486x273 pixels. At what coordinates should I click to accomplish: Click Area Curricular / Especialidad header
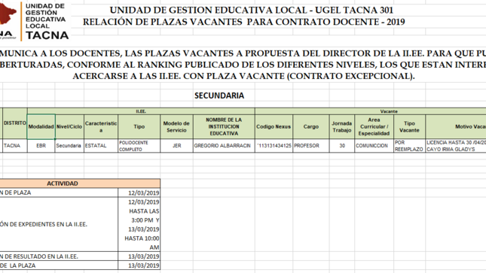(374, 126)
